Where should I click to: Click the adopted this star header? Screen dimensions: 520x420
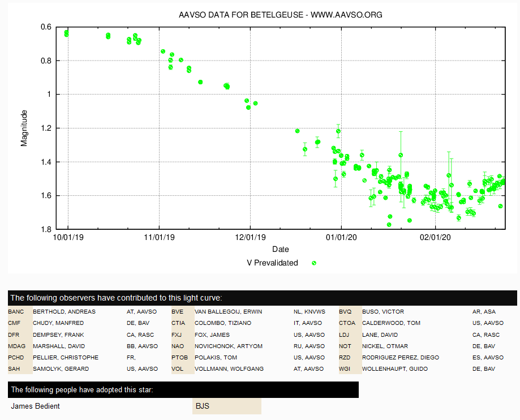pyautogui.click(x=183, y=390)
